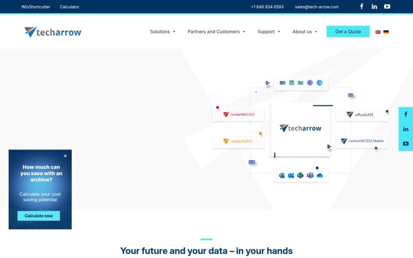
Task: Open the WinShortcutter link
Action: tap(36, 7)
